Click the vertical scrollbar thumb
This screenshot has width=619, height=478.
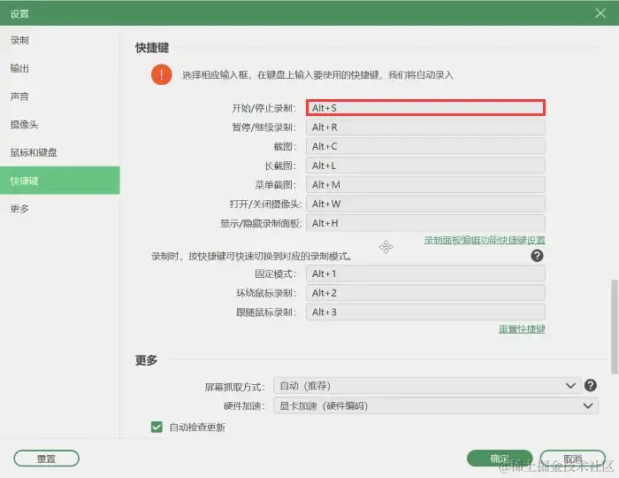(x=615, y=327)
